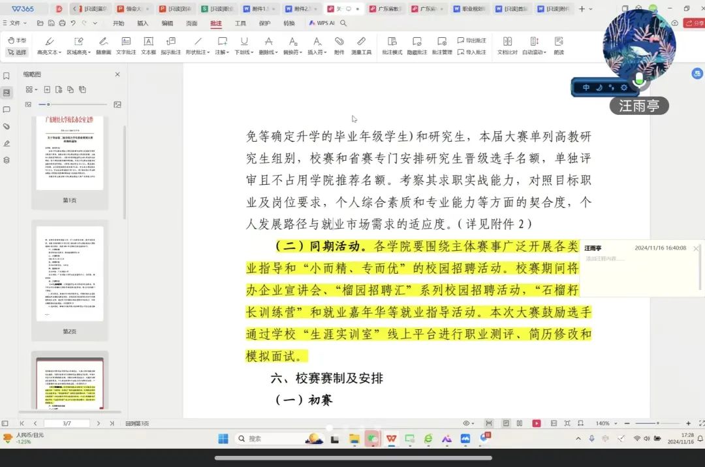705x467 pixels.
Task: Choose the 文字批注 text annotation tool
Action: coord(126,46)
